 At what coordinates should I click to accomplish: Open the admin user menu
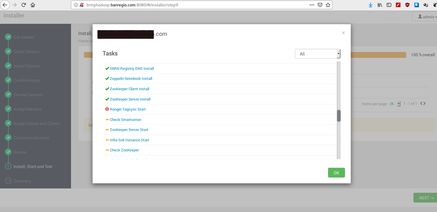pyautogui.click(x=426, y=17)
